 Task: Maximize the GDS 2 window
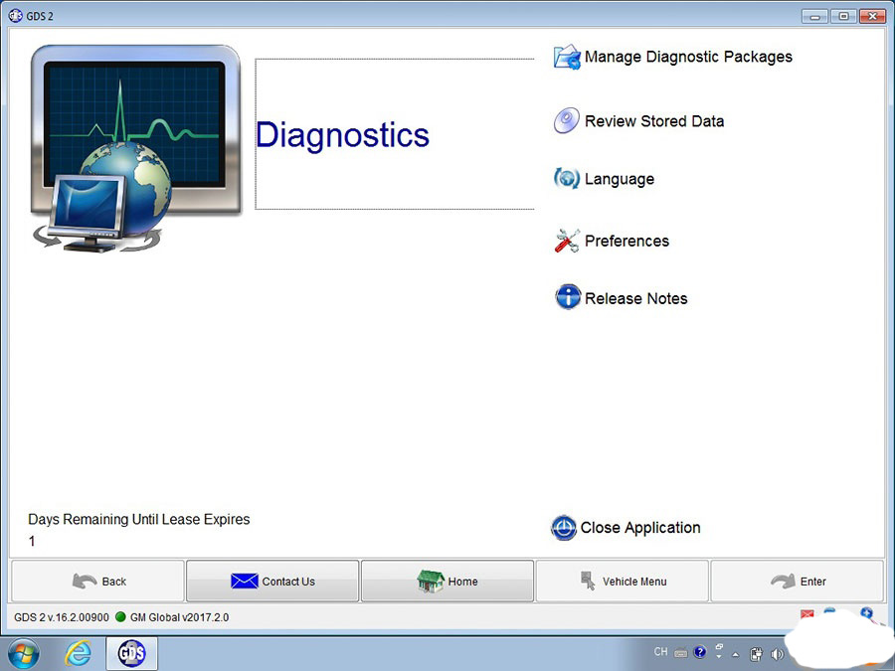tap(843, 16)
